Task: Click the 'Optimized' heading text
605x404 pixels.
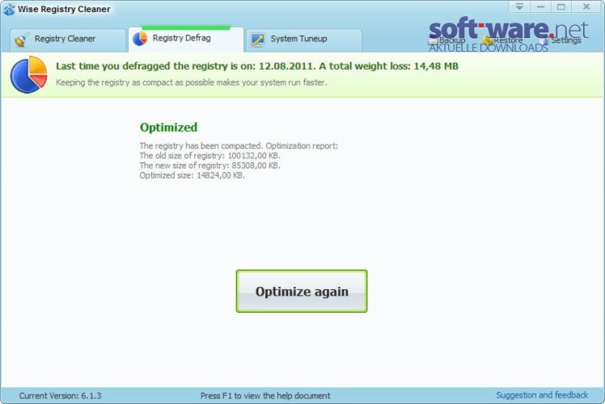Action: tap(168, 127)
